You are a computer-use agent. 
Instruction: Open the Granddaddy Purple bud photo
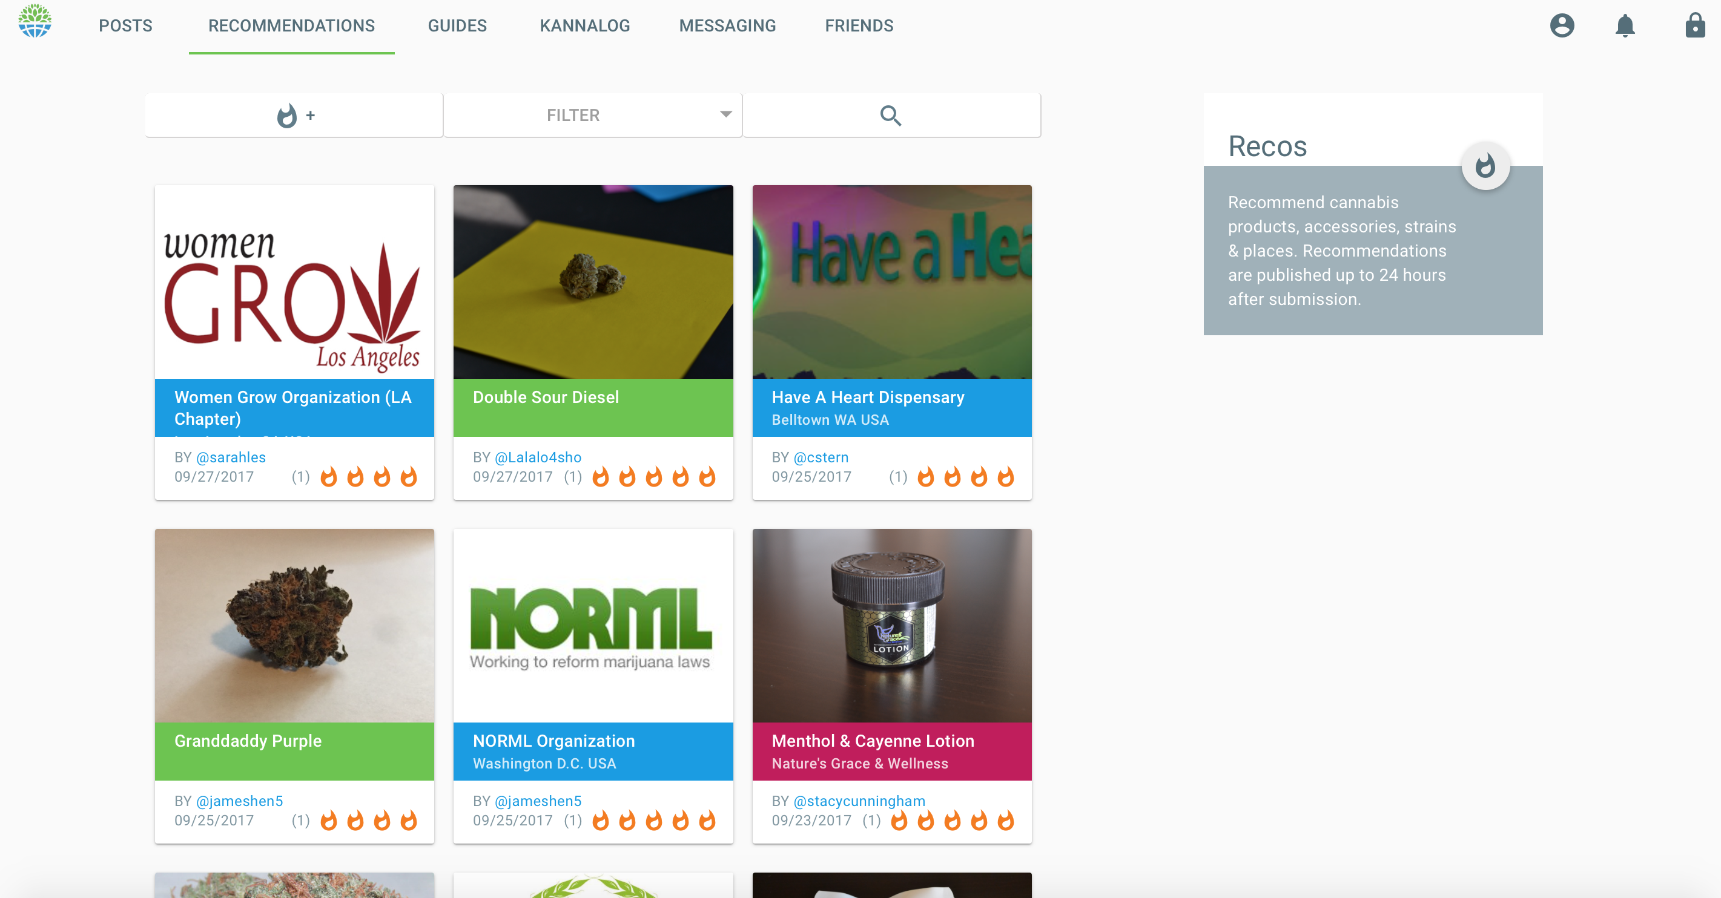(294, 626)
